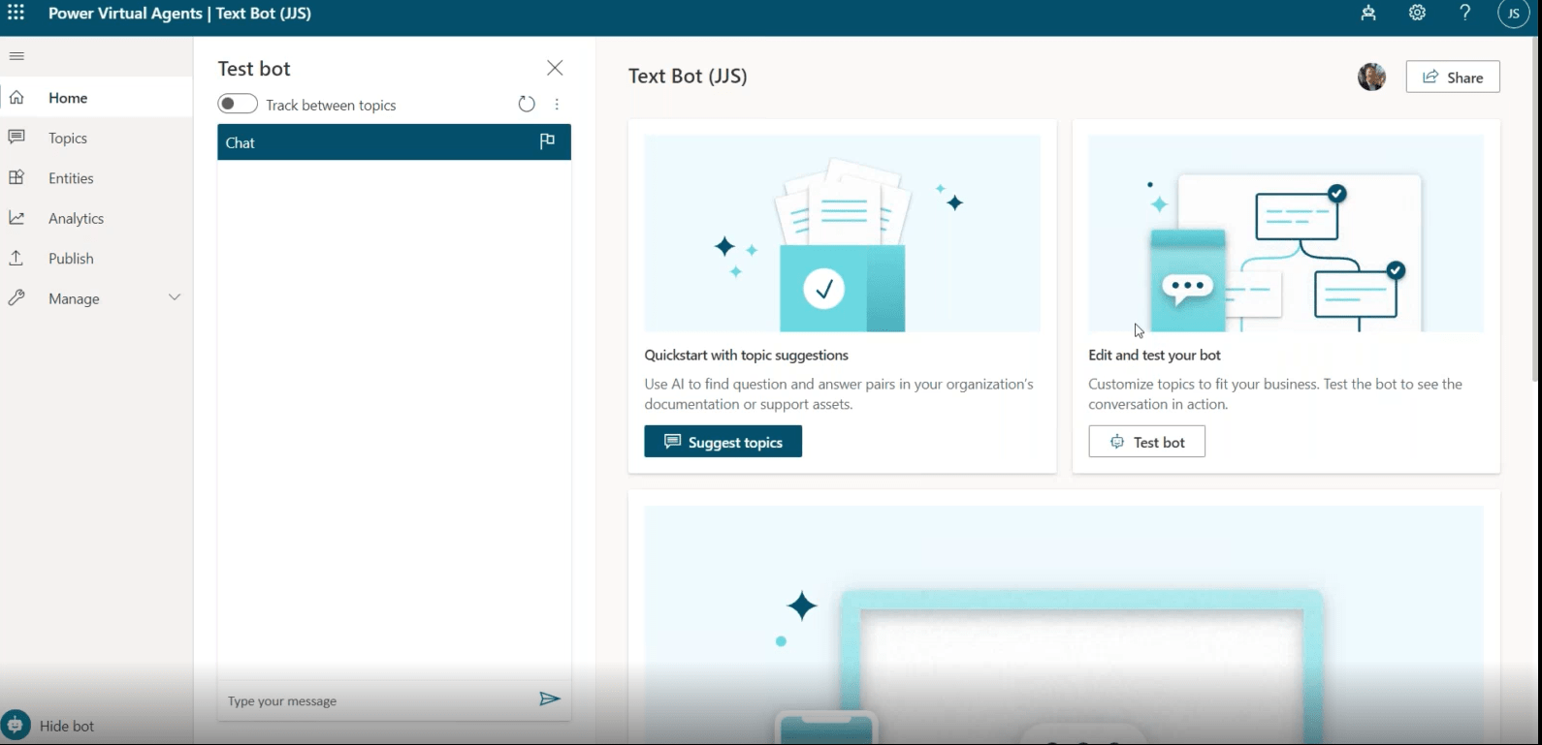The width and height of the screenshot is (1542, 745).
Task: Flag an issue in the Chat header
Action: click(547, 141)
